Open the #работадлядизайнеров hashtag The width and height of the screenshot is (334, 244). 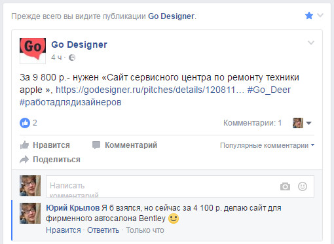71,102
